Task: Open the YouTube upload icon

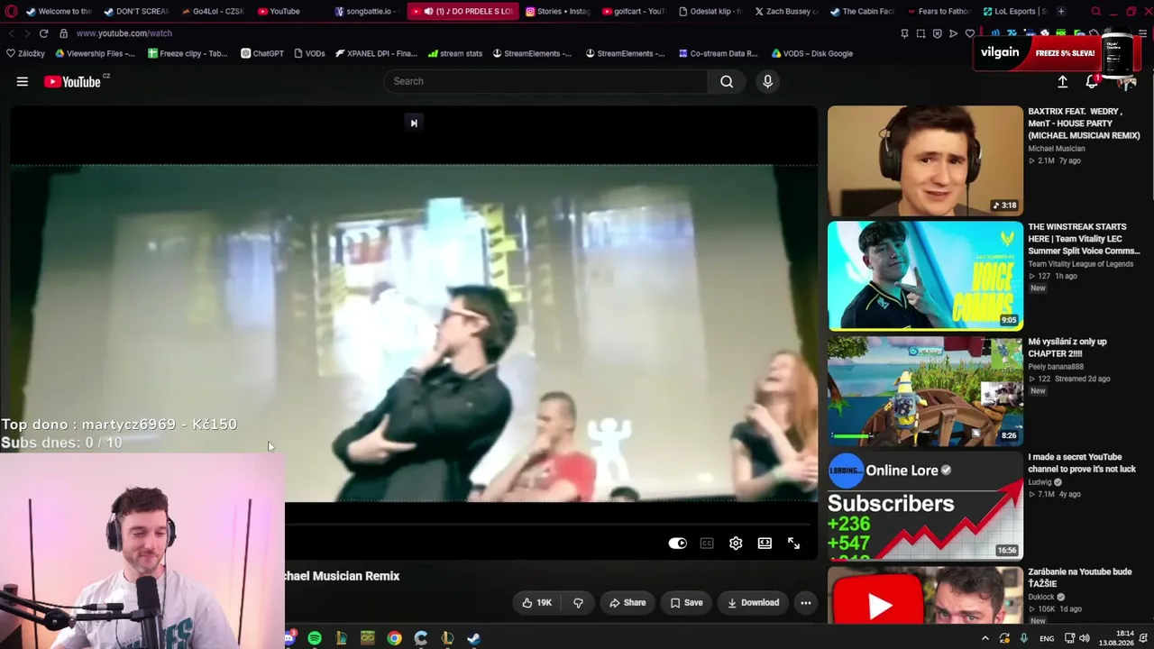Action: pyautogui.click(x=1063, y=81)
